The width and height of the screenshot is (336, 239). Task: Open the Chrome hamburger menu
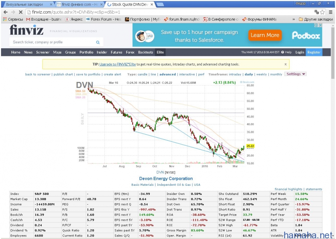tap(331, 12)
